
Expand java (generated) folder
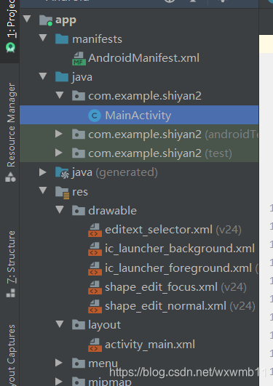coord(43,172)
